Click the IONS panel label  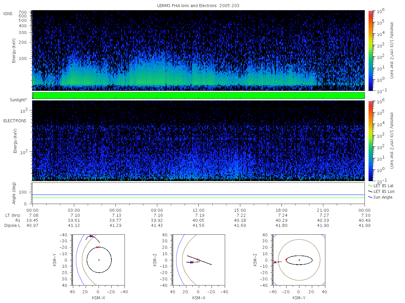pyautogui.click(x=8, y=13)
